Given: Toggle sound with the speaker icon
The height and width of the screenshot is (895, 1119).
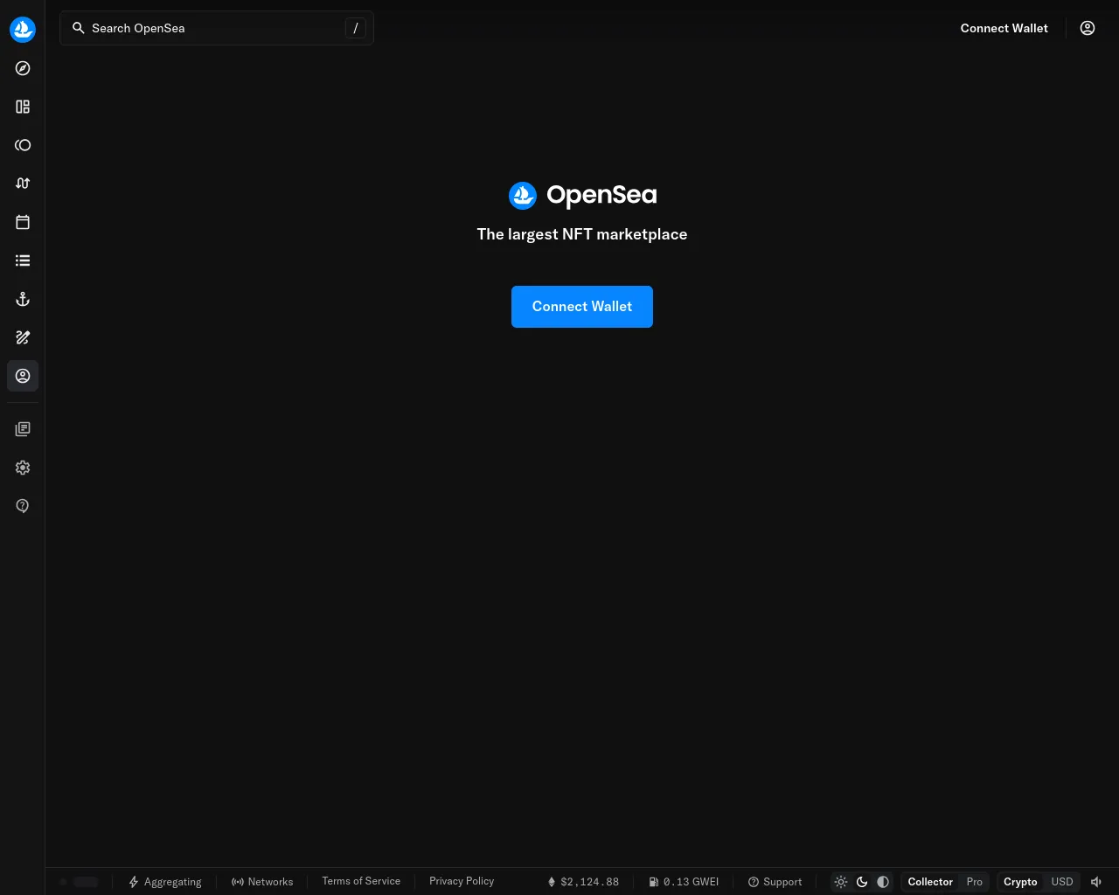Looking at the screenshot, I should (x=1096, y=882).
